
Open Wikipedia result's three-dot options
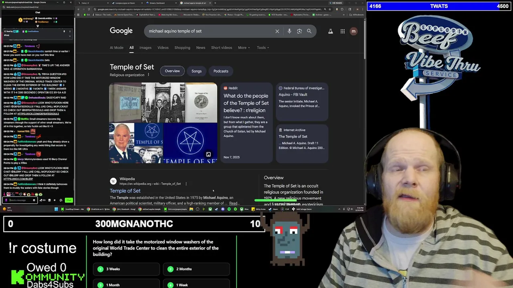pyautogui.click(x=186, y=184)
